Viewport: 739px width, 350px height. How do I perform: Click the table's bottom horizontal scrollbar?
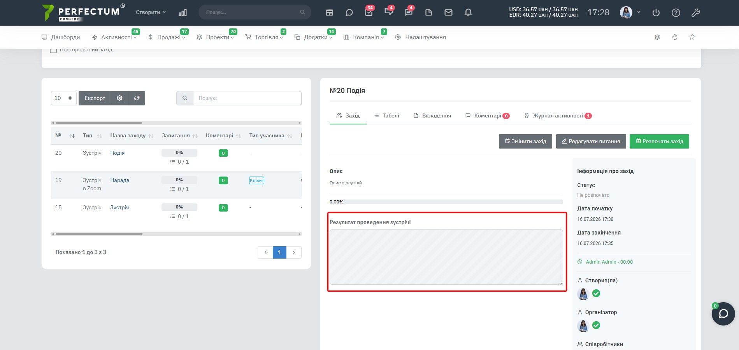[176, 234]
